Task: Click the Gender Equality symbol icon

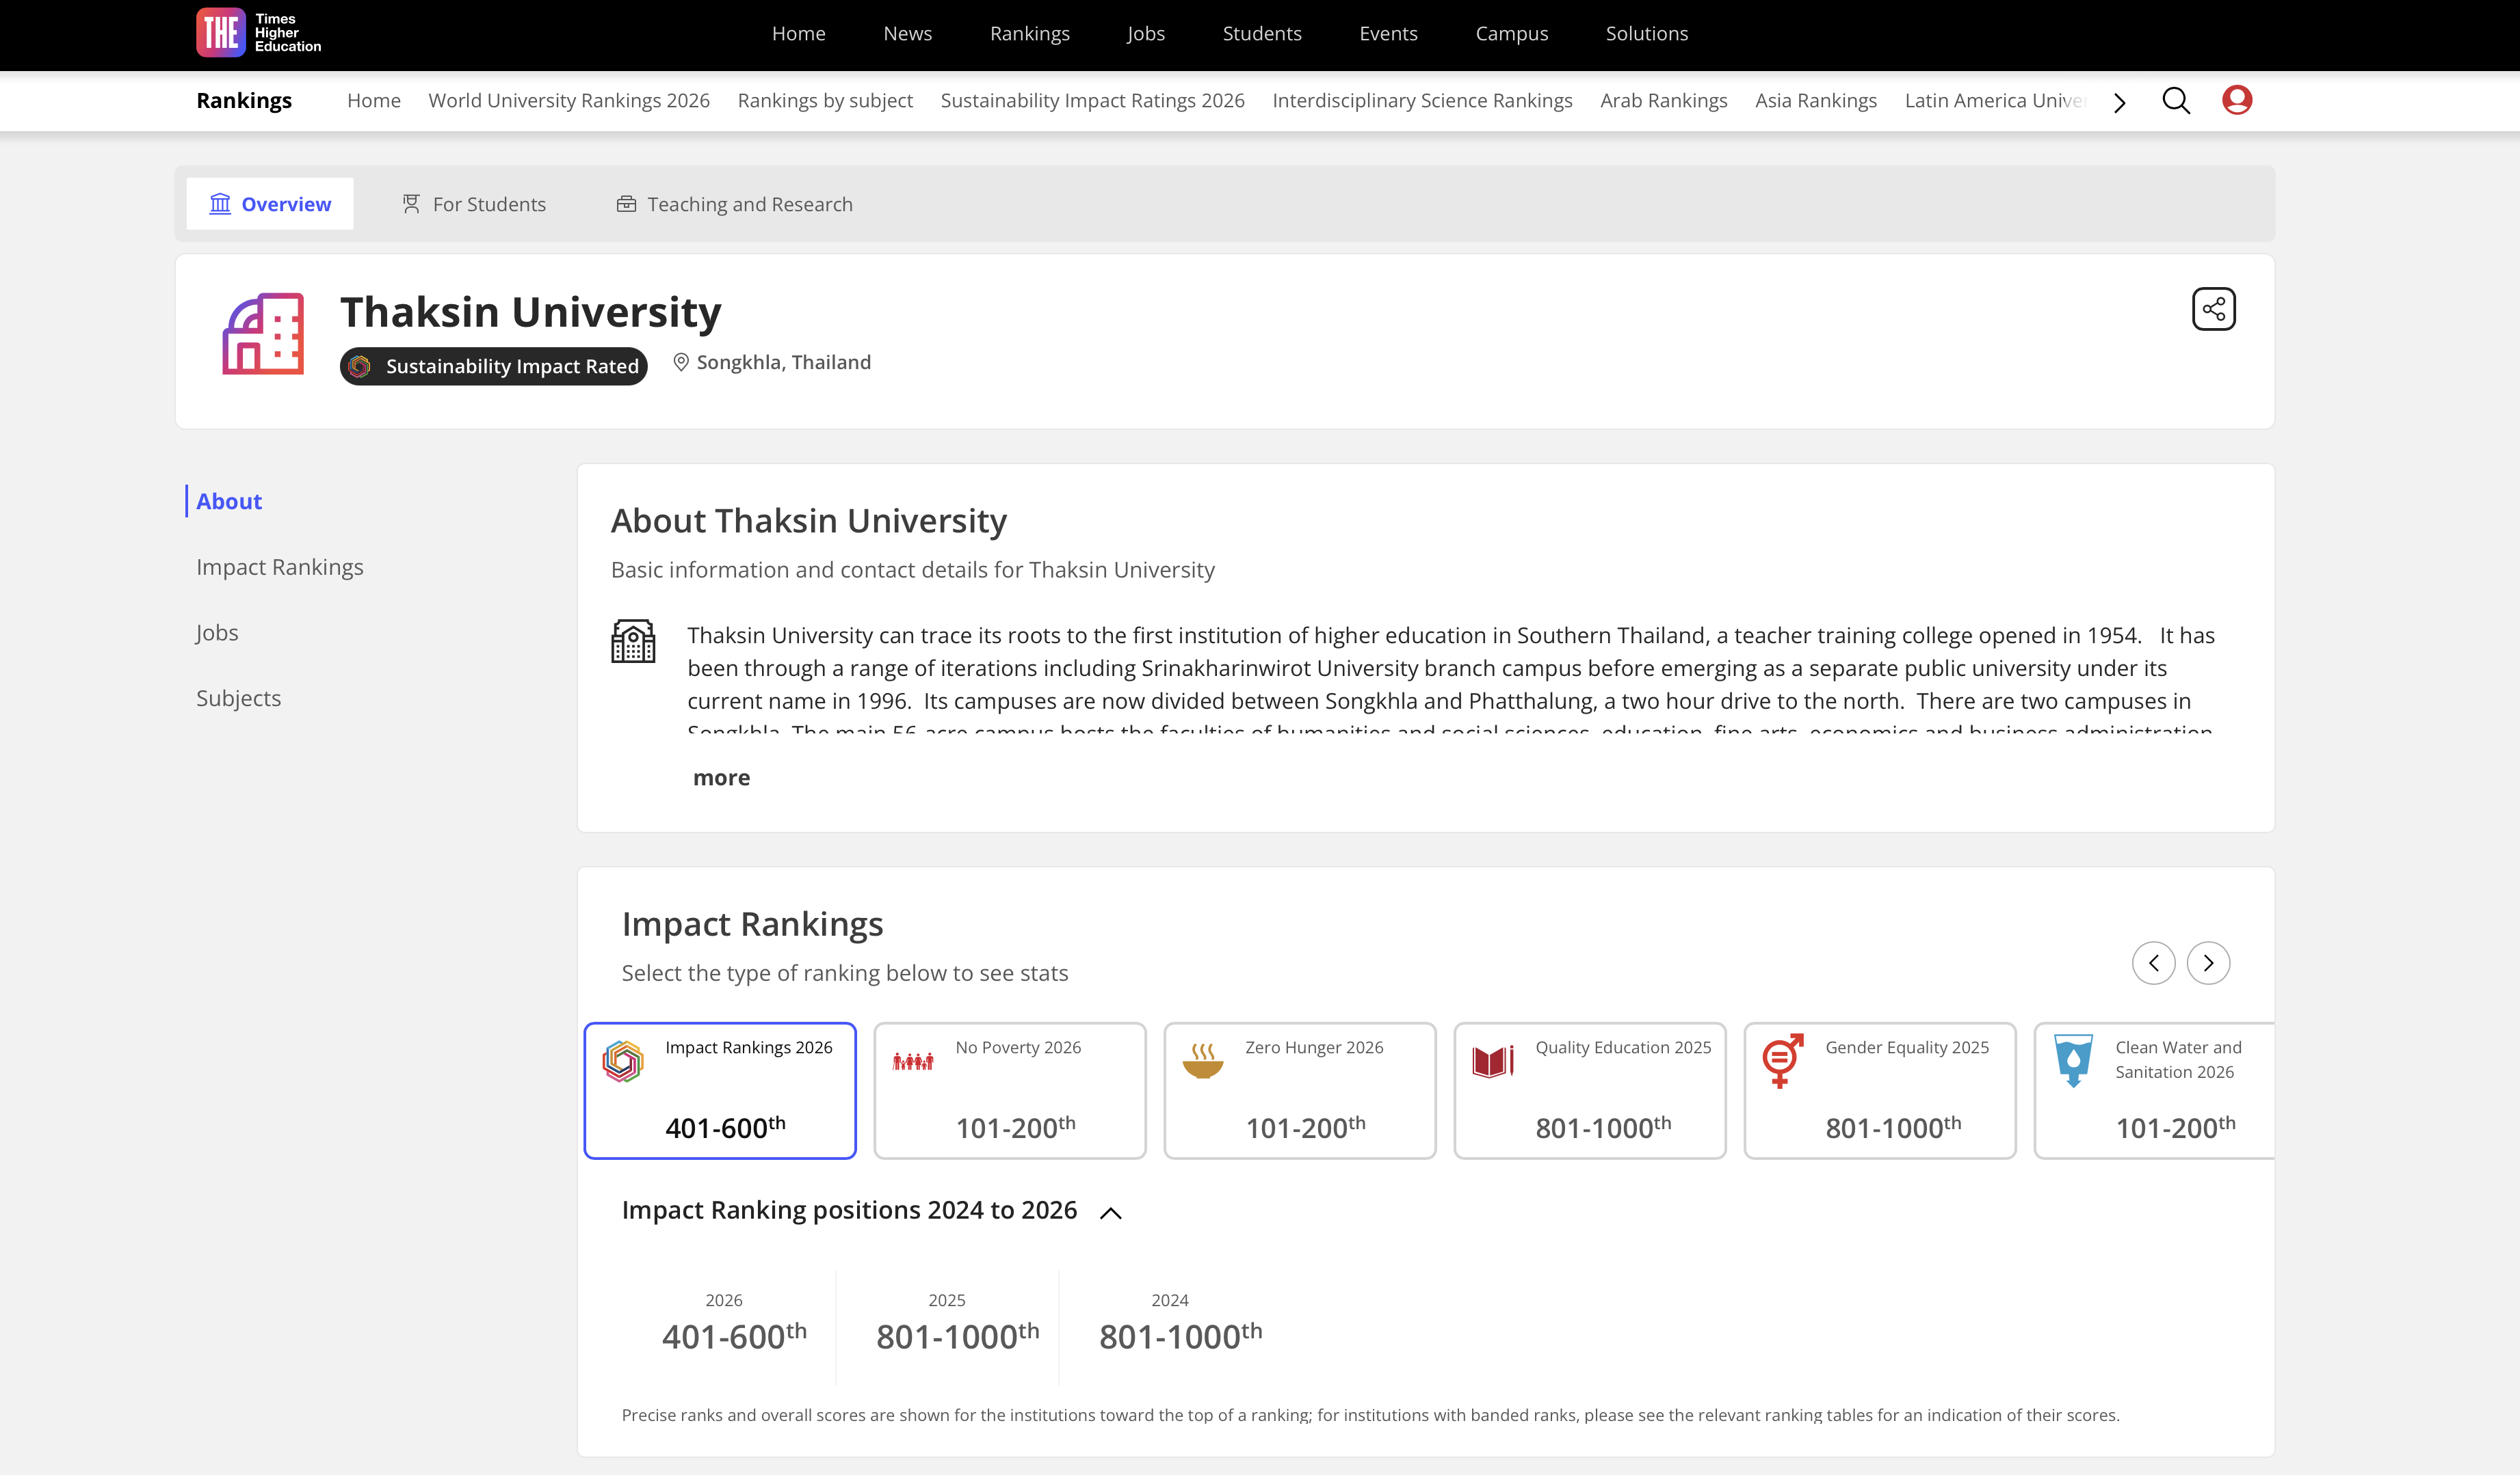Action: [1782, 1060]
